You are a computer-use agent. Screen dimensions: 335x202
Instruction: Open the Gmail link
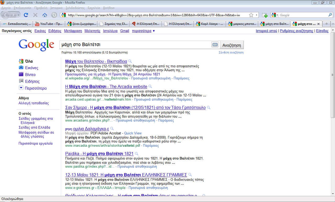(x=125, y=31)
